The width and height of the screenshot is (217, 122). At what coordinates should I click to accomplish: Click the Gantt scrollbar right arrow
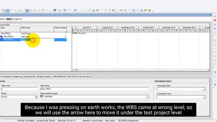tap(208, 70)
